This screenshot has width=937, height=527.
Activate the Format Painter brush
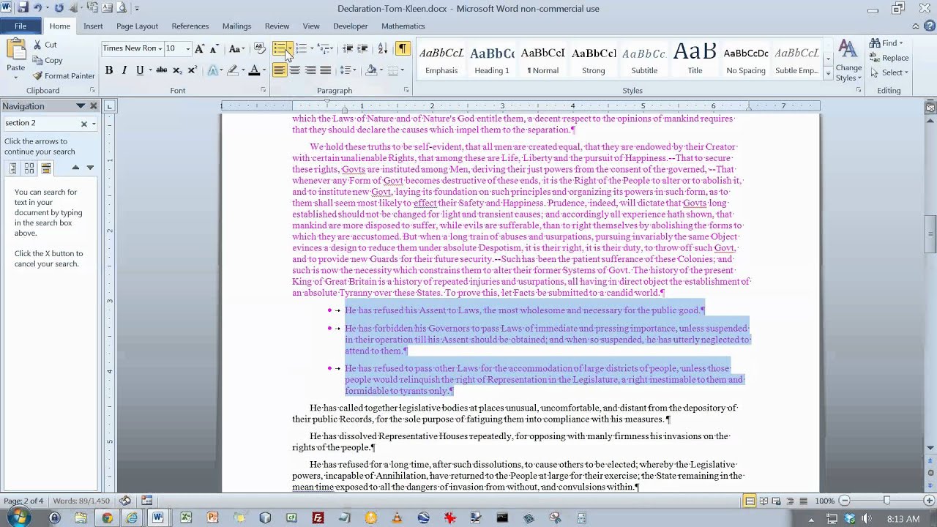point(37,75)
